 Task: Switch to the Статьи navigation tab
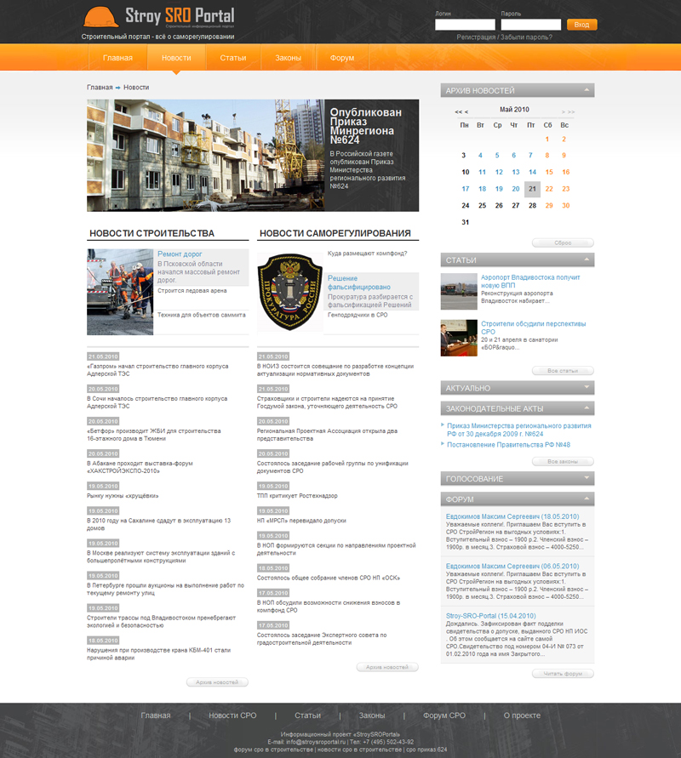coord(232,58)
